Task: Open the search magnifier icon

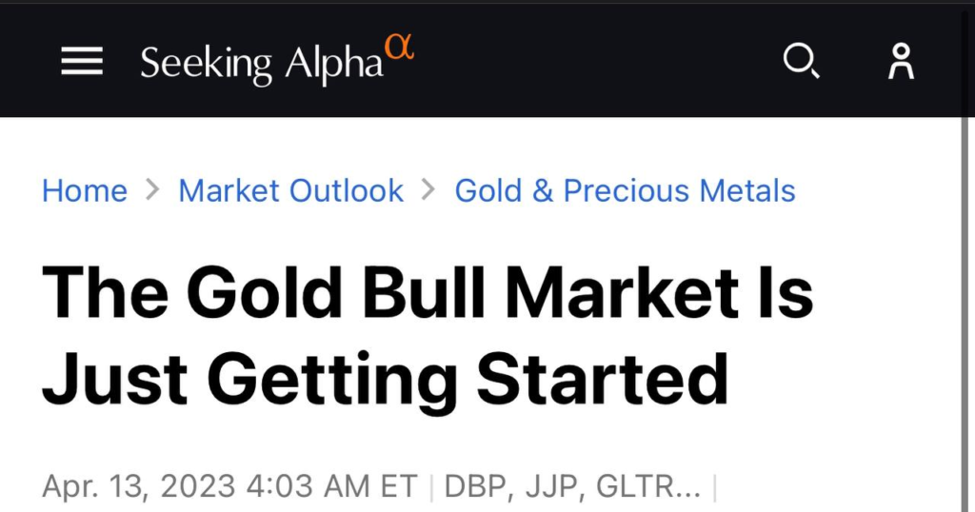Action: click(x=801, y=60)
